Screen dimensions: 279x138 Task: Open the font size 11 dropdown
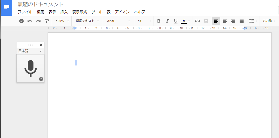[x=145, y=21]
